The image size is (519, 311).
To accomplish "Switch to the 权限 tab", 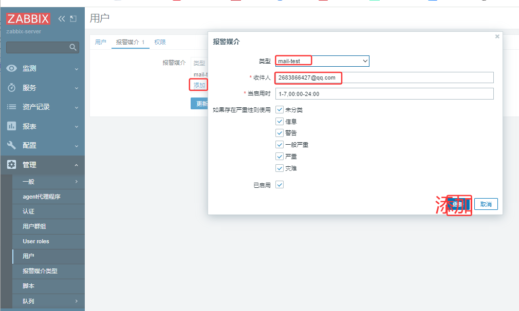I will point(160,42).
